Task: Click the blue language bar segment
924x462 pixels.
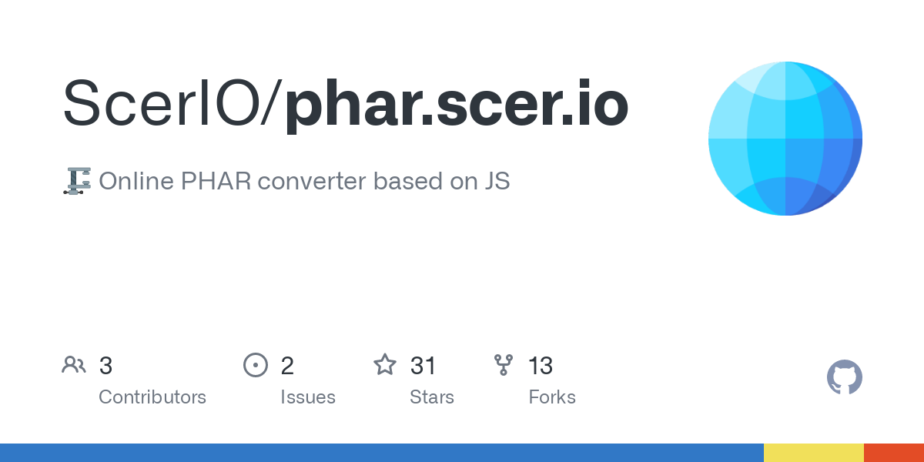Action: tap(382, 453)
